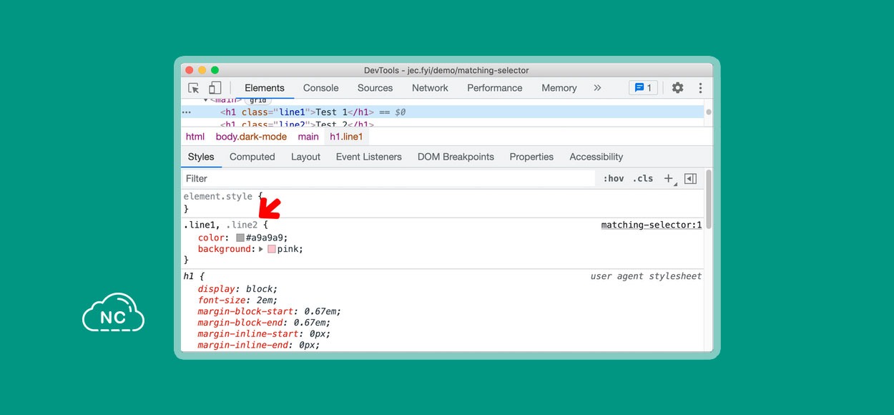Expand the background shorthand property triangle
The height and width of the screenshot is (415, 894).
tap(261, 249)
